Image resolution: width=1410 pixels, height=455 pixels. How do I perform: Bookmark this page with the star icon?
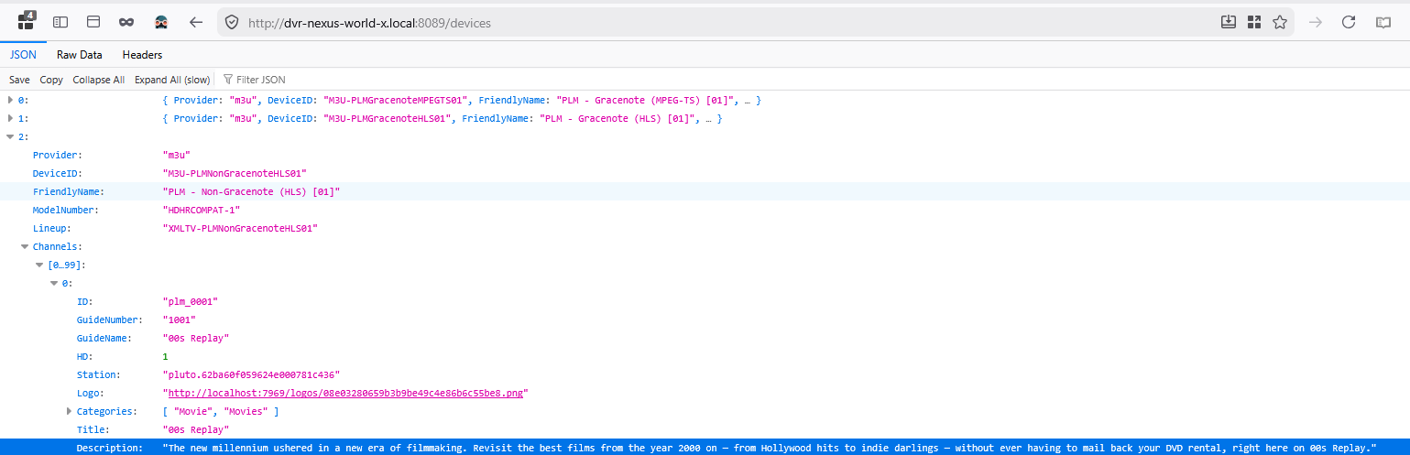1280,22
